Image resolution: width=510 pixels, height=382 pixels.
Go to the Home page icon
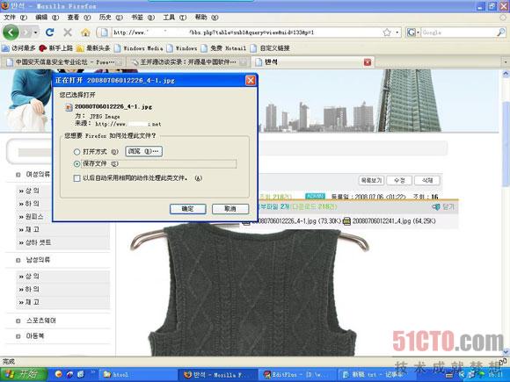[x=85, y=32]
